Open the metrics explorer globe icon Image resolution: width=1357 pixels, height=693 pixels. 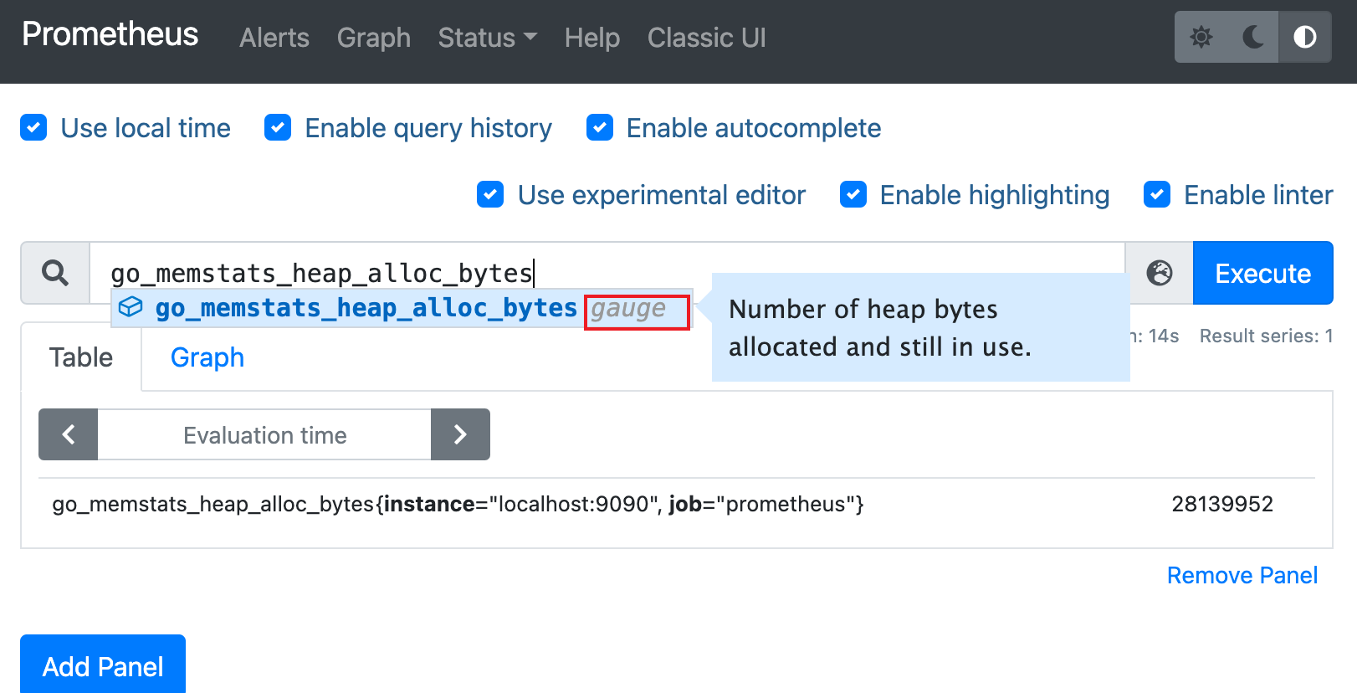1159,273
